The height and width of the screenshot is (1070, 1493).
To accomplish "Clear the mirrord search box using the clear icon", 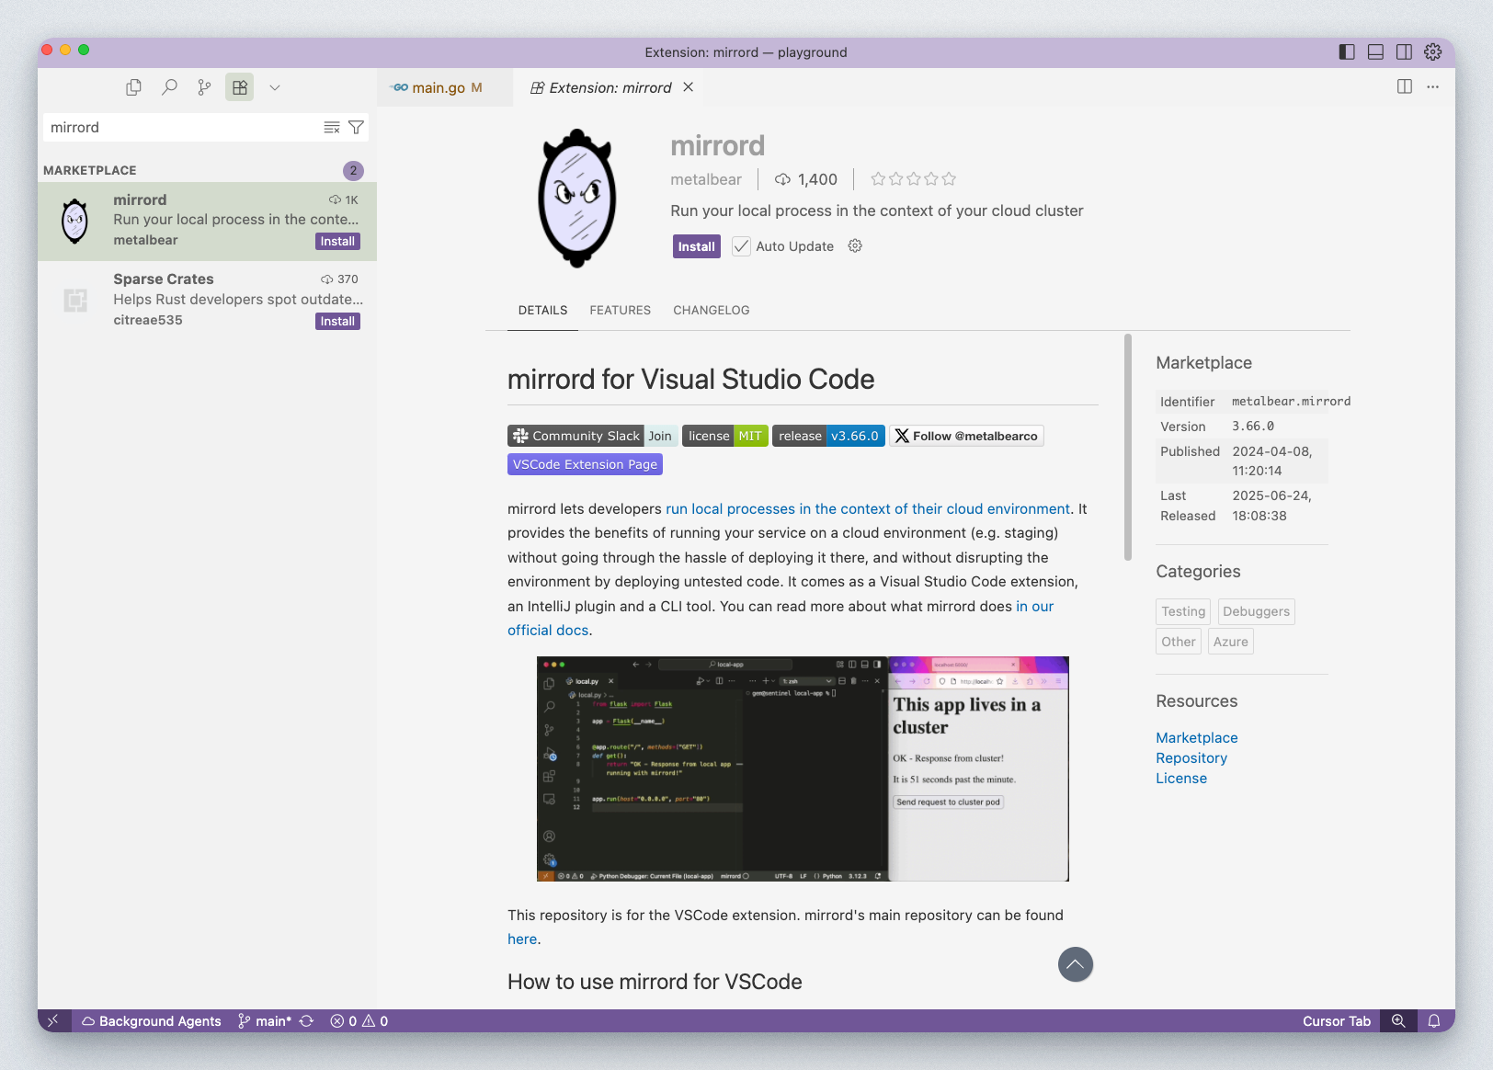I will pos(331,127).
